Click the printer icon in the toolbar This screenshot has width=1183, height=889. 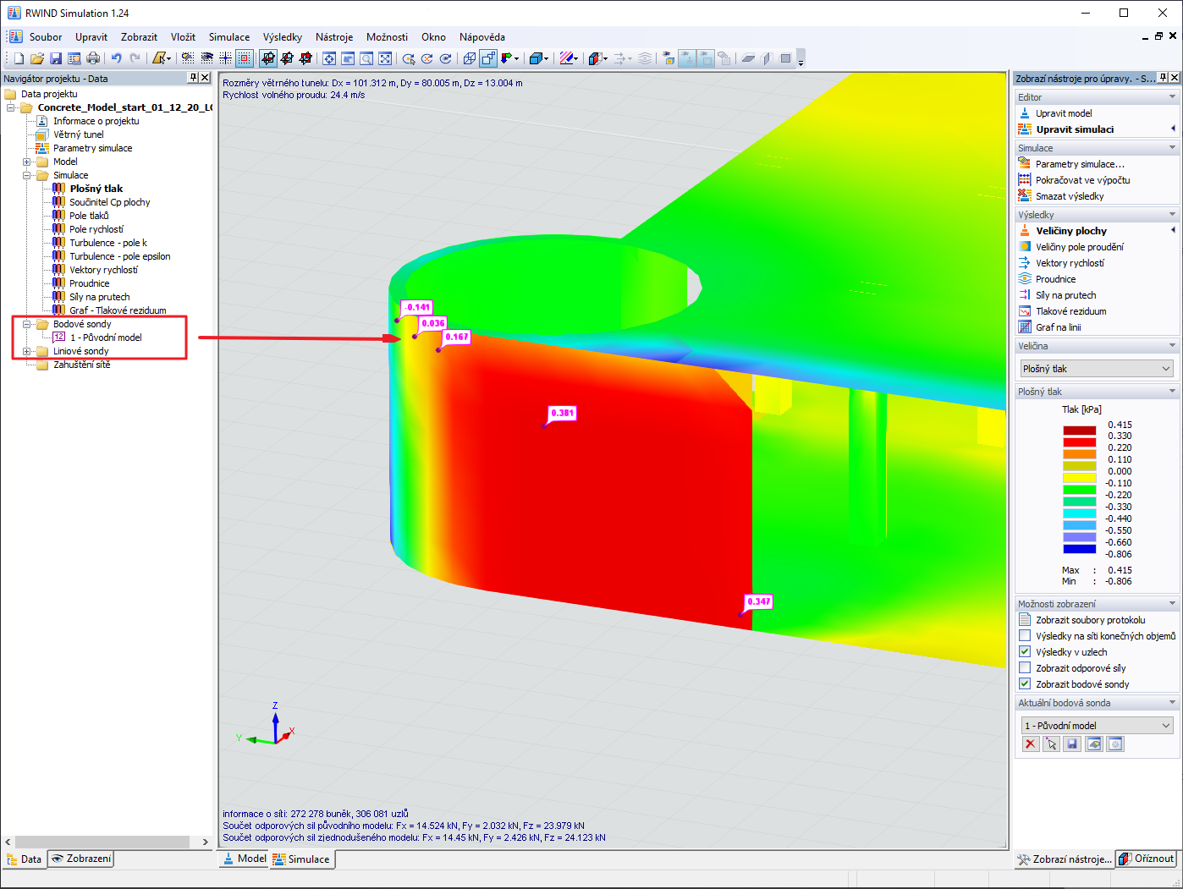(x=93, y=58)
